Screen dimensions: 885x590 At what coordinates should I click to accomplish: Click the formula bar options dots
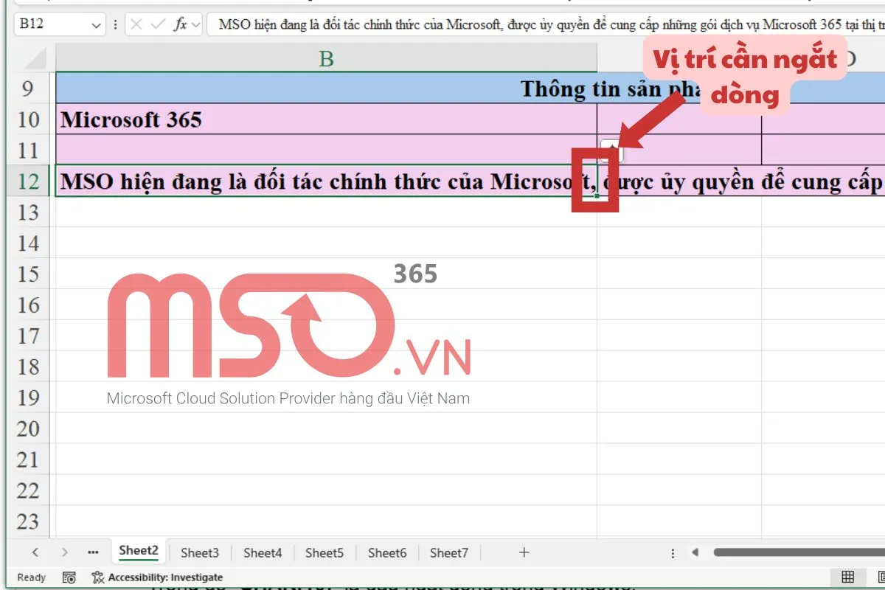[117, 24]
